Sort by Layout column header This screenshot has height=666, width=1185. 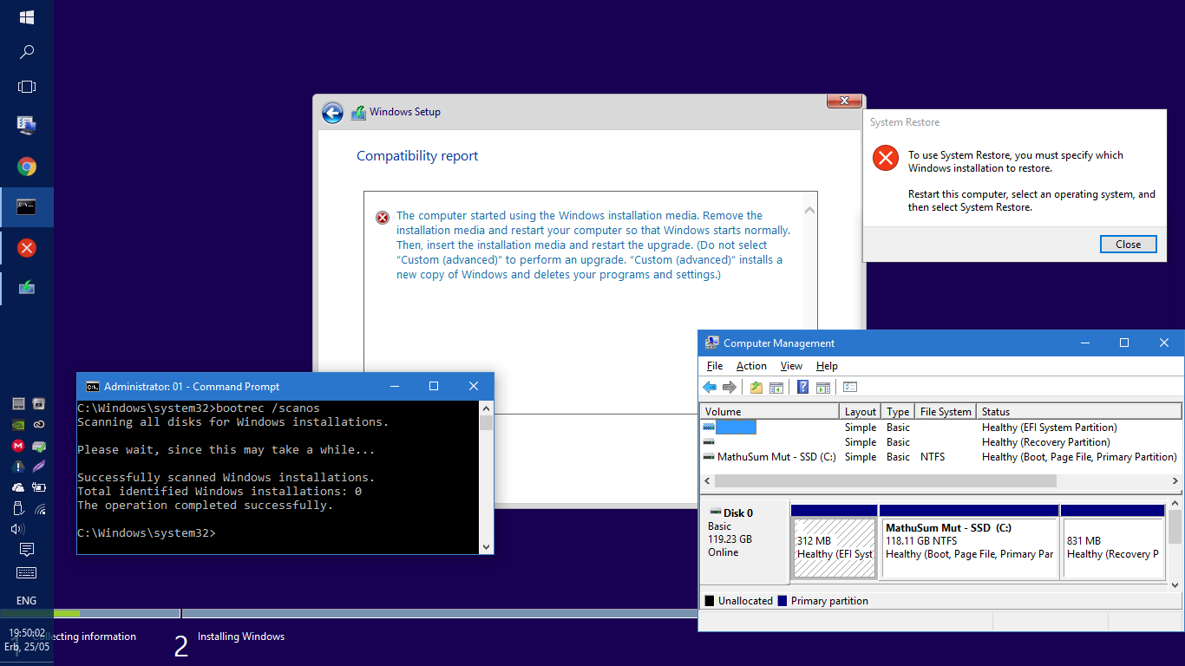coord(861,411)
